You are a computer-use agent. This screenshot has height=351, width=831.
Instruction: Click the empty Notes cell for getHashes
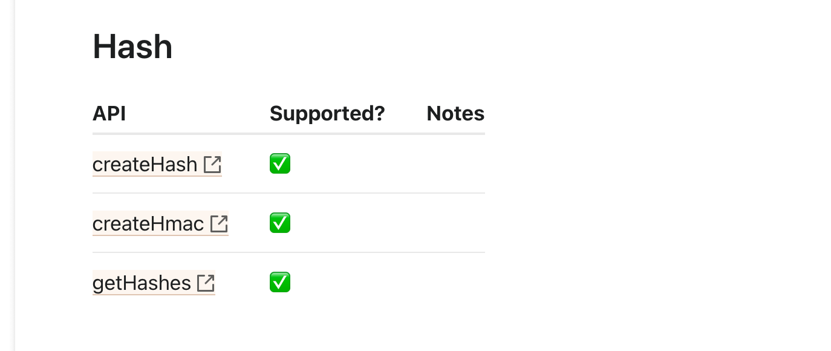[455, 283]
